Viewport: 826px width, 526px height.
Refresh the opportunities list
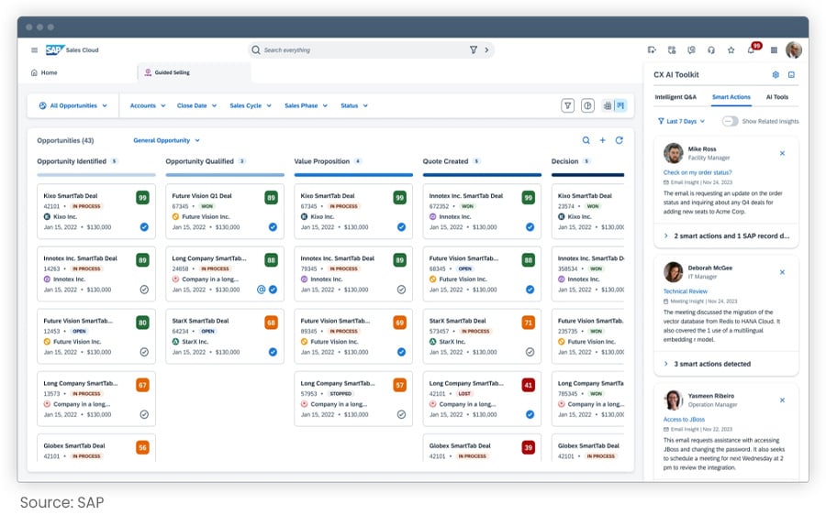coord(619,140)
